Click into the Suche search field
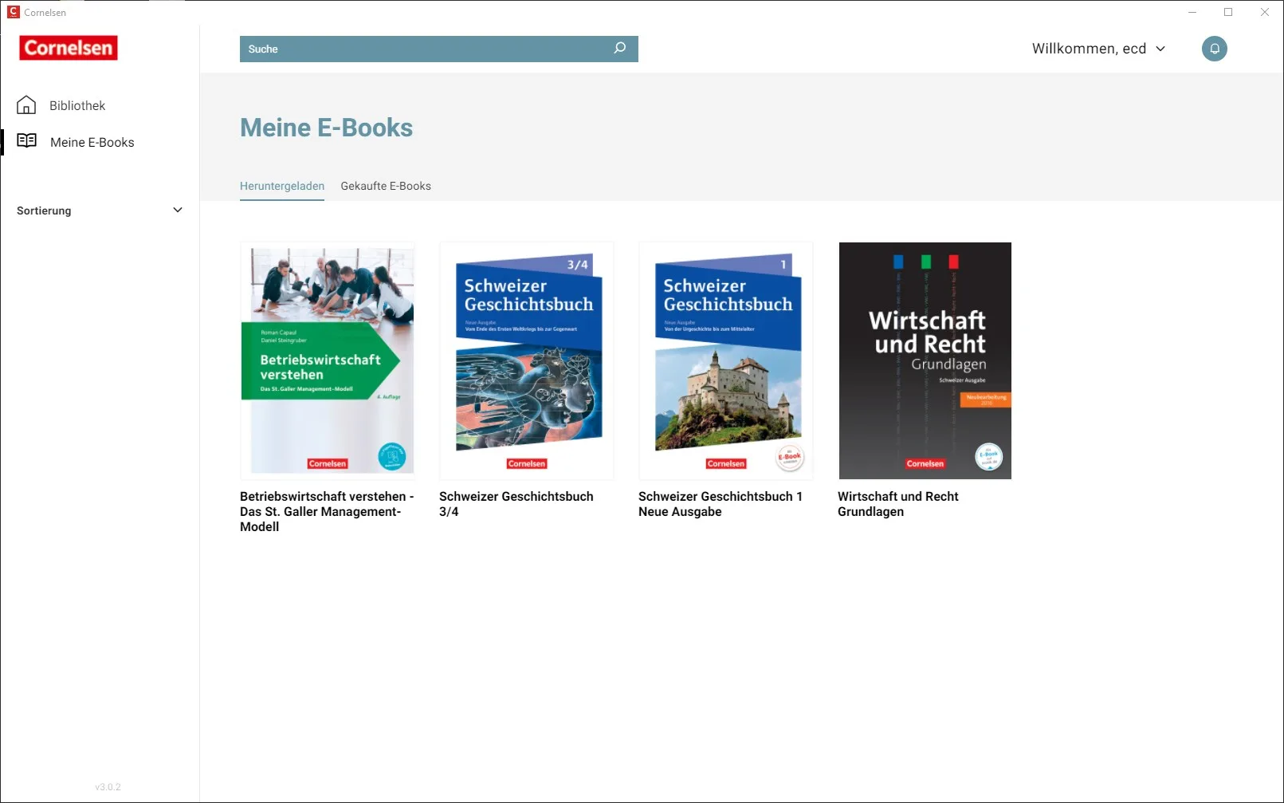The height and width of the screenshot is (803, 1284). pos(439,49)
